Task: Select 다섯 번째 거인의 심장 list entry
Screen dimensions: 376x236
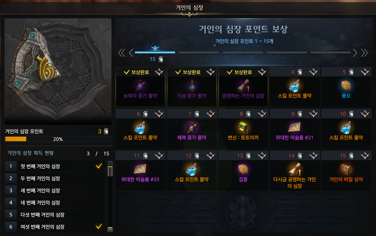Action: click(54, 215)
